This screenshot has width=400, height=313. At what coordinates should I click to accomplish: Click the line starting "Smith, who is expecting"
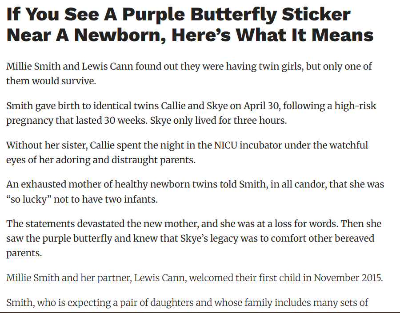[x=187, y=303]
